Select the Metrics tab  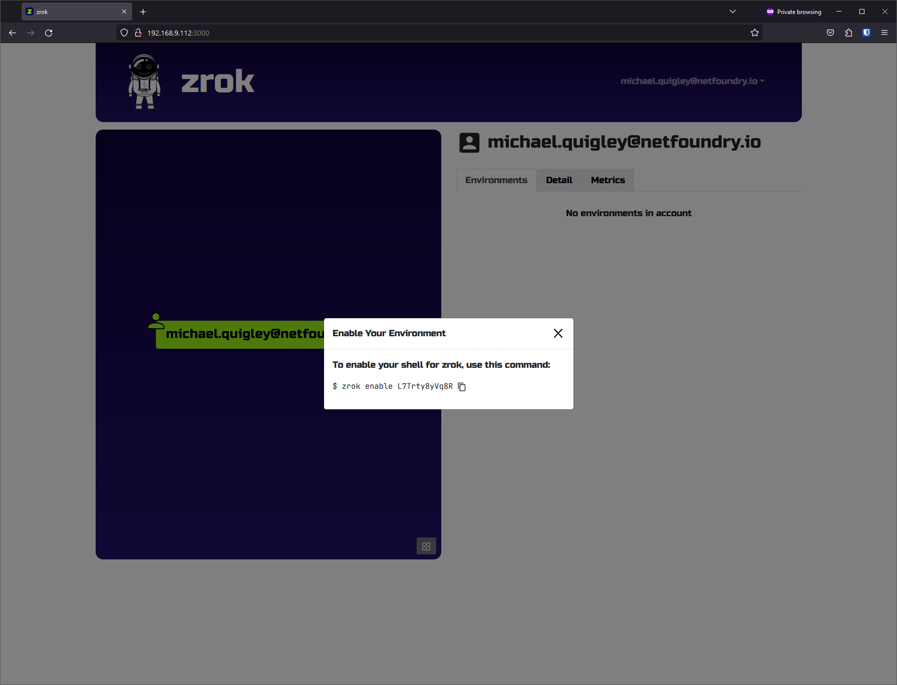607,180
